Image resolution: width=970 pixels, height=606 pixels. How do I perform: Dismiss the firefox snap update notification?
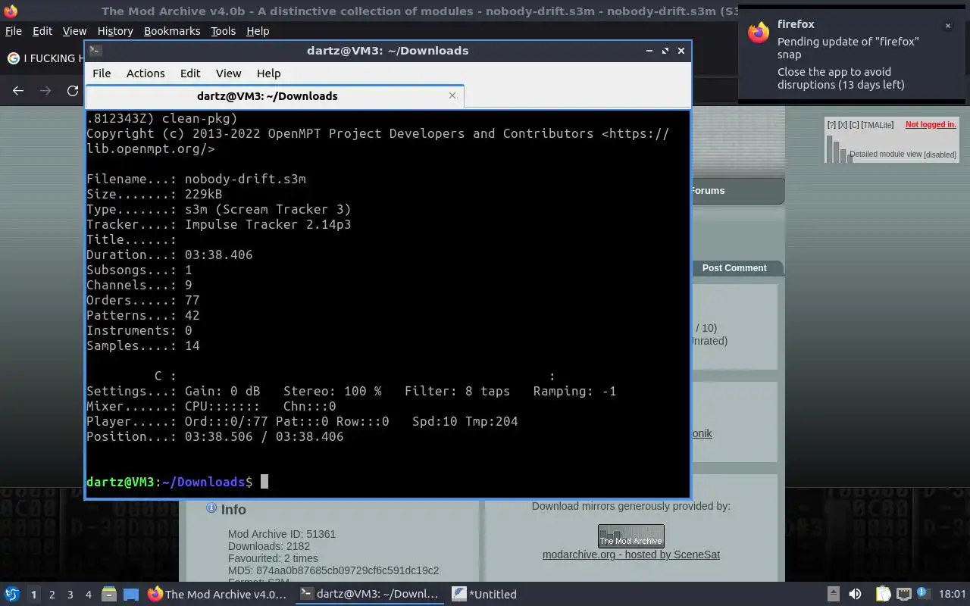point(947,26)
